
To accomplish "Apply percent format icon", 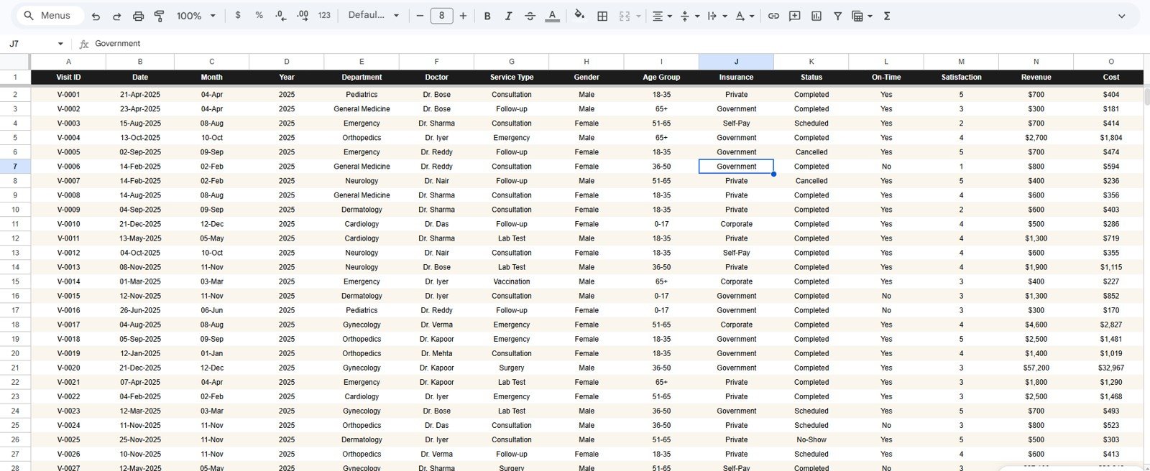I will (259, 15).
